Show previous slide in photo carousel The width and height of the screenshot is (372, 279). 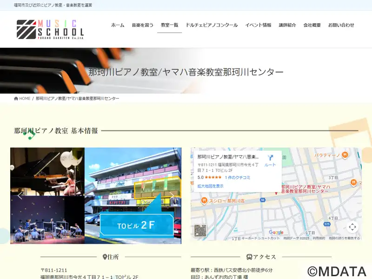(x=20, y=196)
